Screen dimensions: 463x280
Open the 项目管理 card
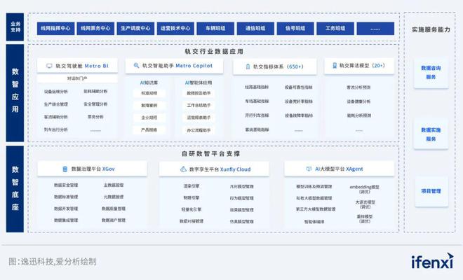(431, 191)
